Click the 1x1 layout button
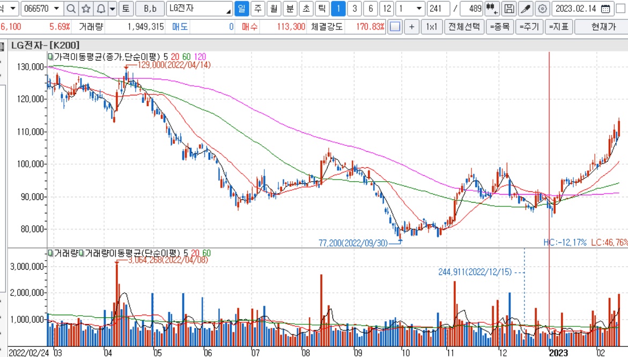Screen dimensions: 628x357 [x=431, y=27]
